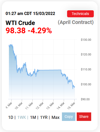
Task: Click the WTI Crude title
Action: (x=20, y=23)
